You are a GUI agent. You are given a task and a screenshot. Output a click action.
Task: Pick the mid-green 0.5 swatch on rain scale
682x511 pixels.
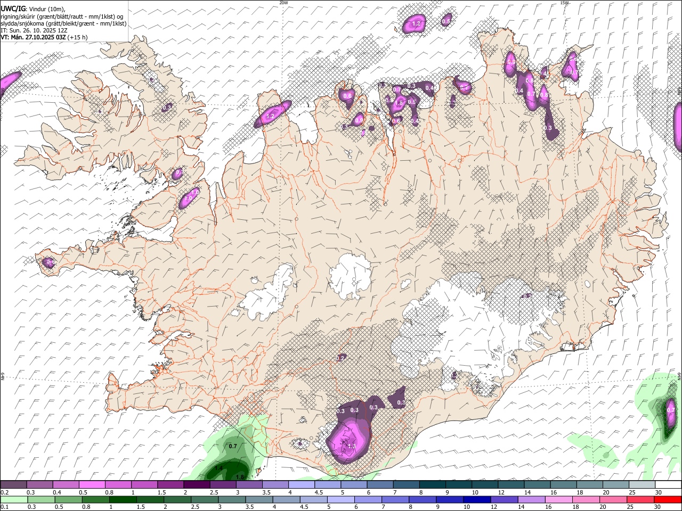[x=68, y=500]
